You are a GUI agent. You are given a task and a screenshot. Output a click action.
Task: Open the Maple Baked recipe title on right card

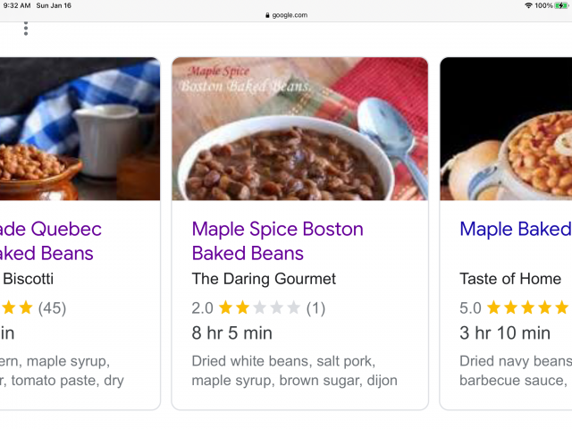(514, 230)
